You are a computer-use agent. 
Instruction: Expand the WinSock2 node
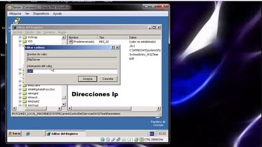coord(20,101)
